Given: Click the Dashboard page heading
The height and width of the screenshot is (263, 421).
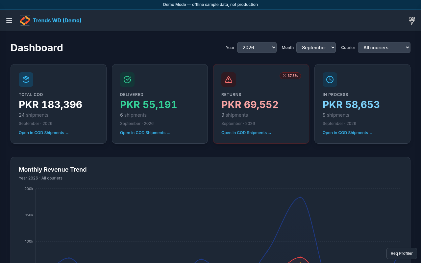Looking at the screenshot, I should pyautogui.click(x=37, y=48).
